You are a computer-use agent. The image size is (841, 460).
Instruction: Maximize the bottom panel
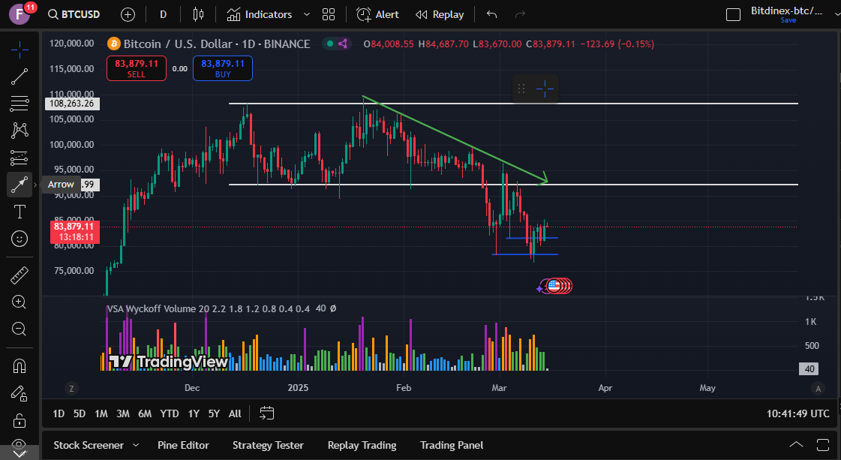[x=823, y=444]
